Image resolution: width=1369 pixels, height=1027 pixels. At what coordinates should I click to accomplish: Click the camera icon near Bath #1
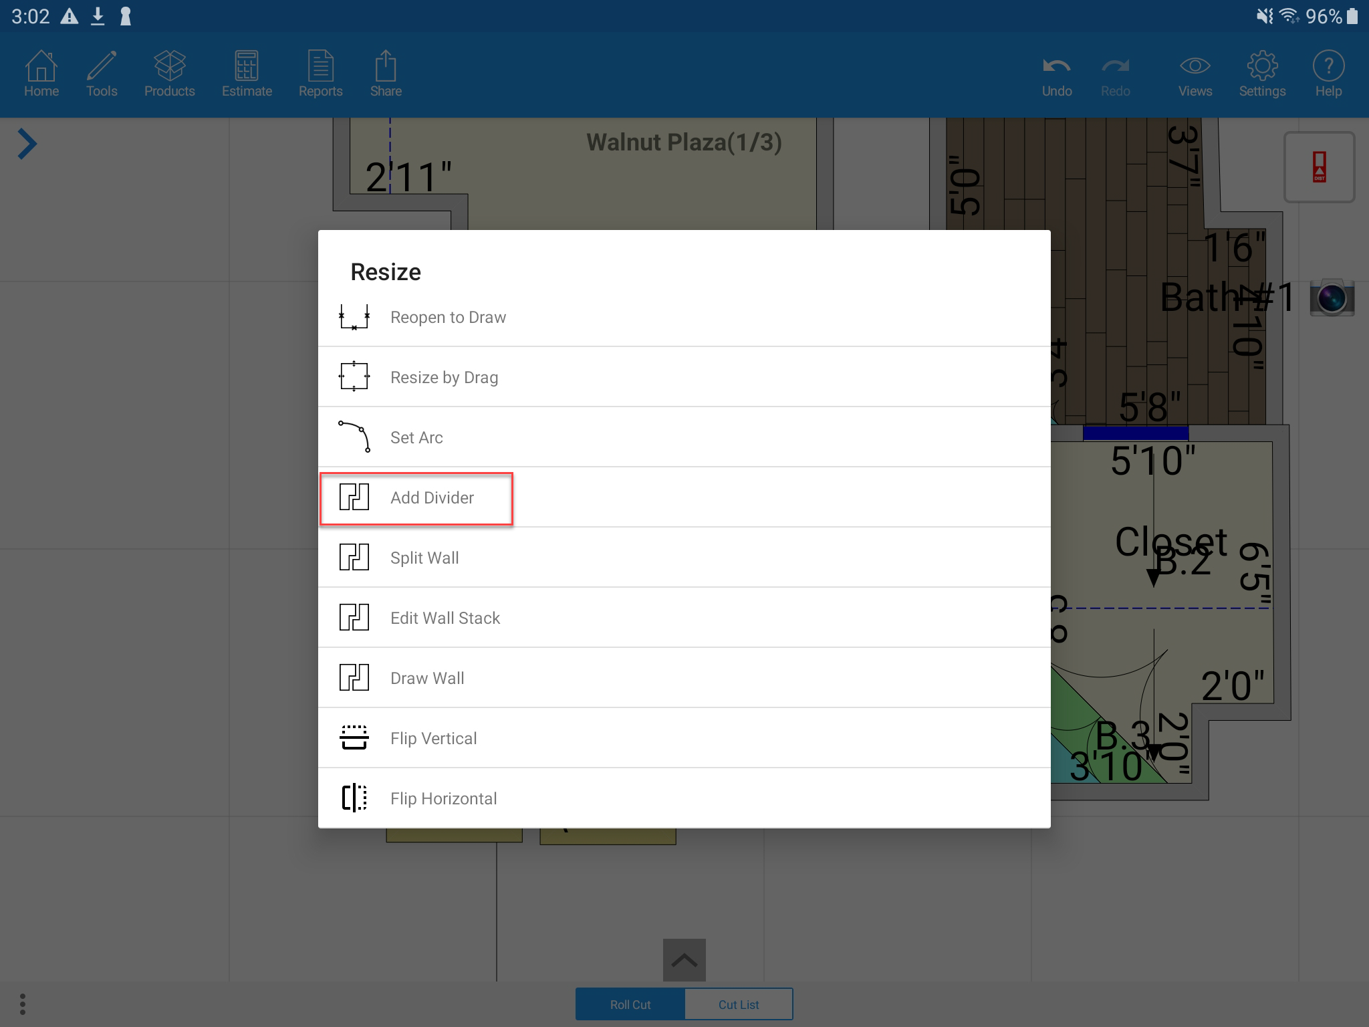1331,298
